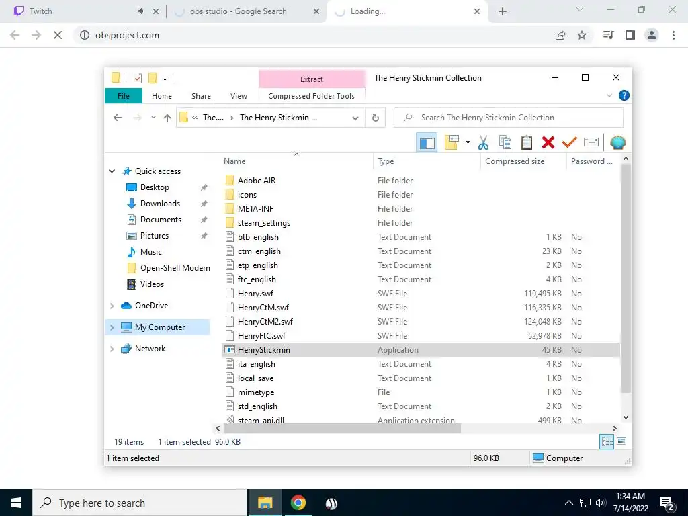Click the file list horizontal scrollbar
Image resolution: width=688 pixels, height=516 pixels.
tap(342, 428)
